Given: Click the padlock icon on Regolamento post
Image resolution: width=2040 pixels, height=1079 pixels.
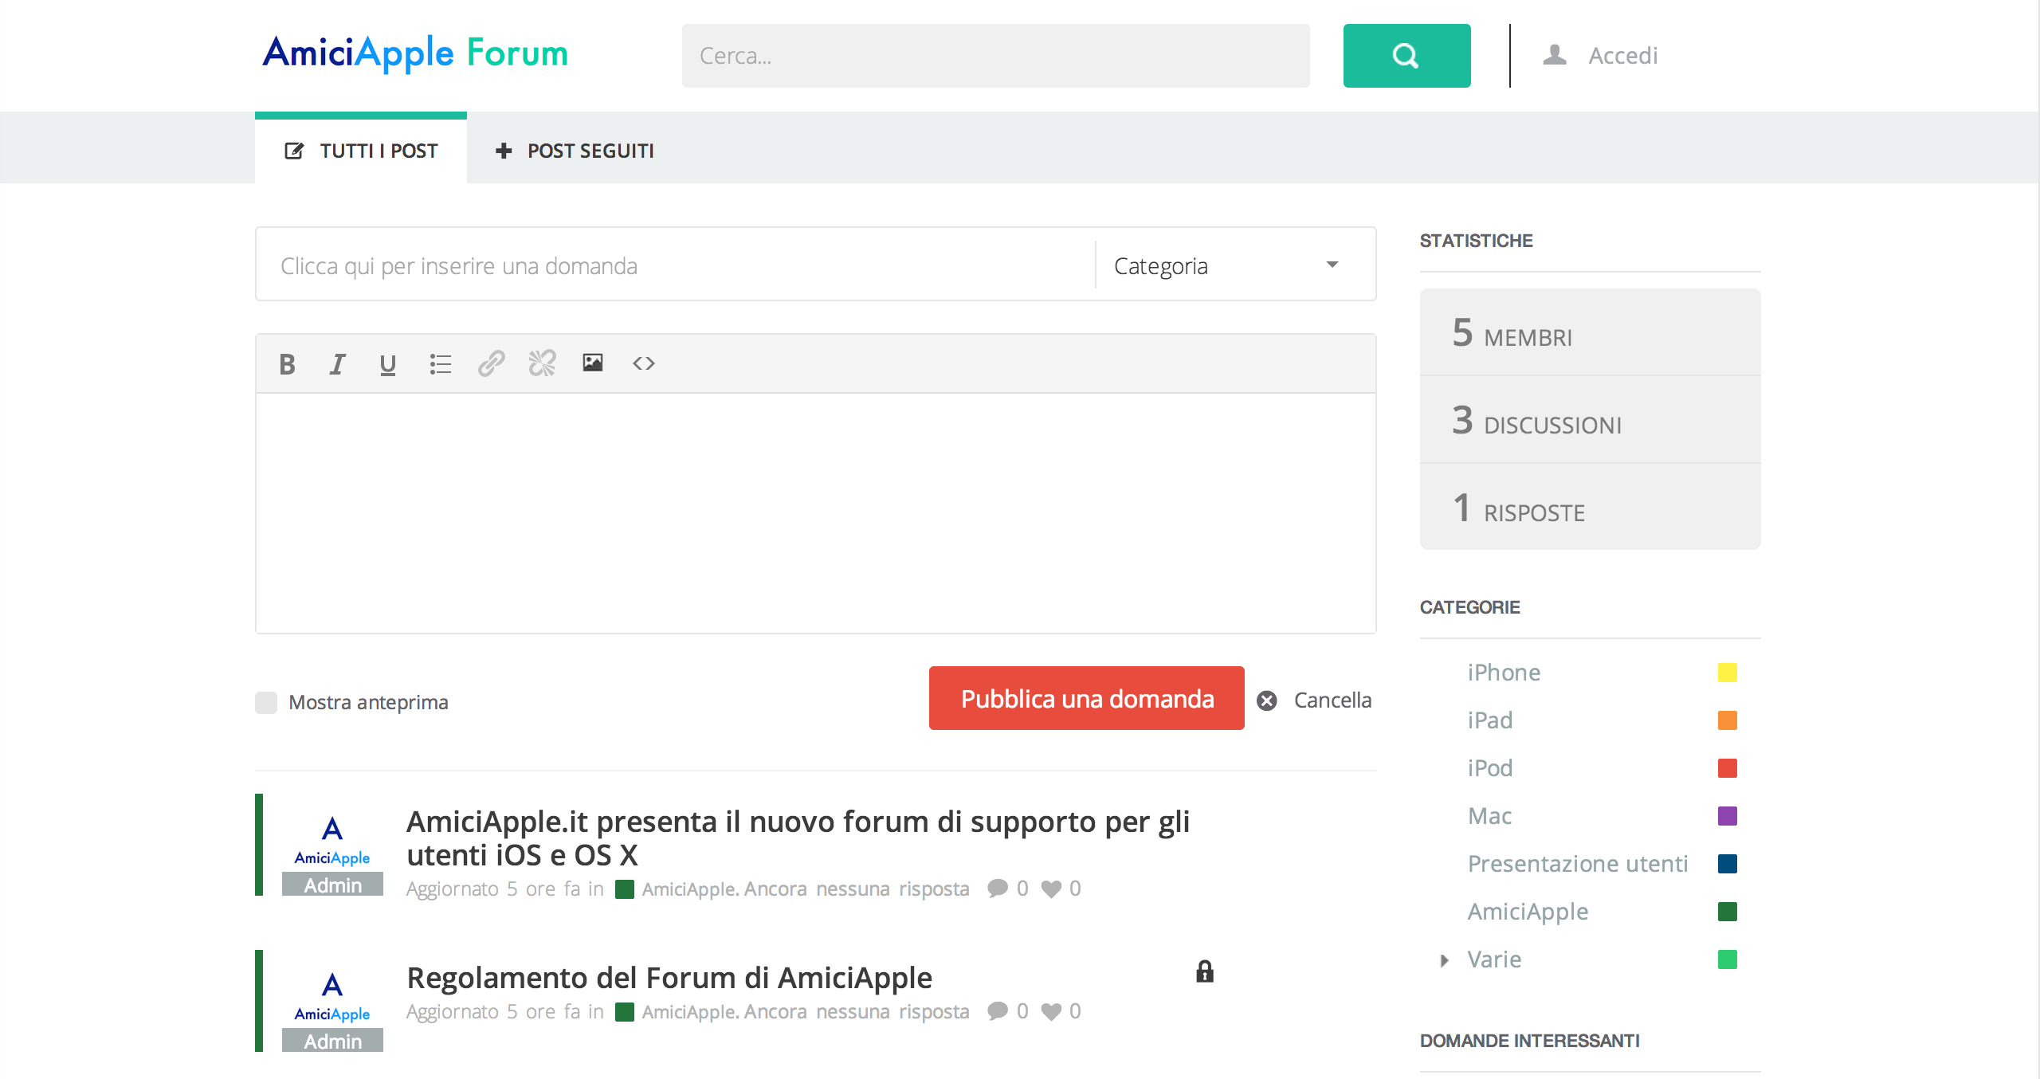Looking at the screenshot, I should tap(1205, 971).
